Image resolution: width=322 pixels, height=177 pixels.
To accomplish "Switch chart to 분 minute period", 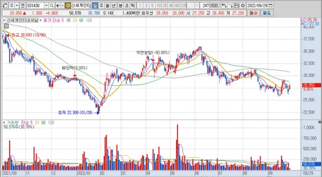I will [120, 6].
